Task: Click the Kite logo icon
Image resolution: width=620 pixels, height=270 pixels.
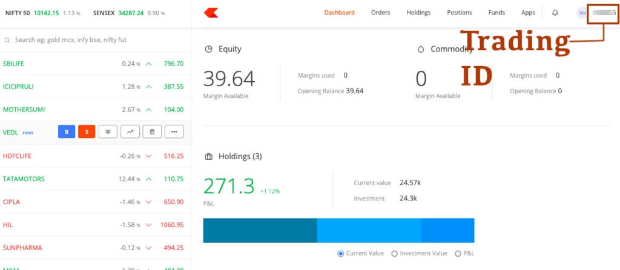Action: coord(211,13)
